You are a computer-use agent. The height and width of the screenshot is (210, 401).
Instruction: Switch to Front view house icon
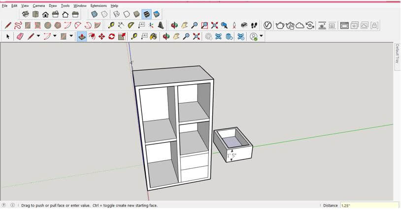tap(45, 14)
